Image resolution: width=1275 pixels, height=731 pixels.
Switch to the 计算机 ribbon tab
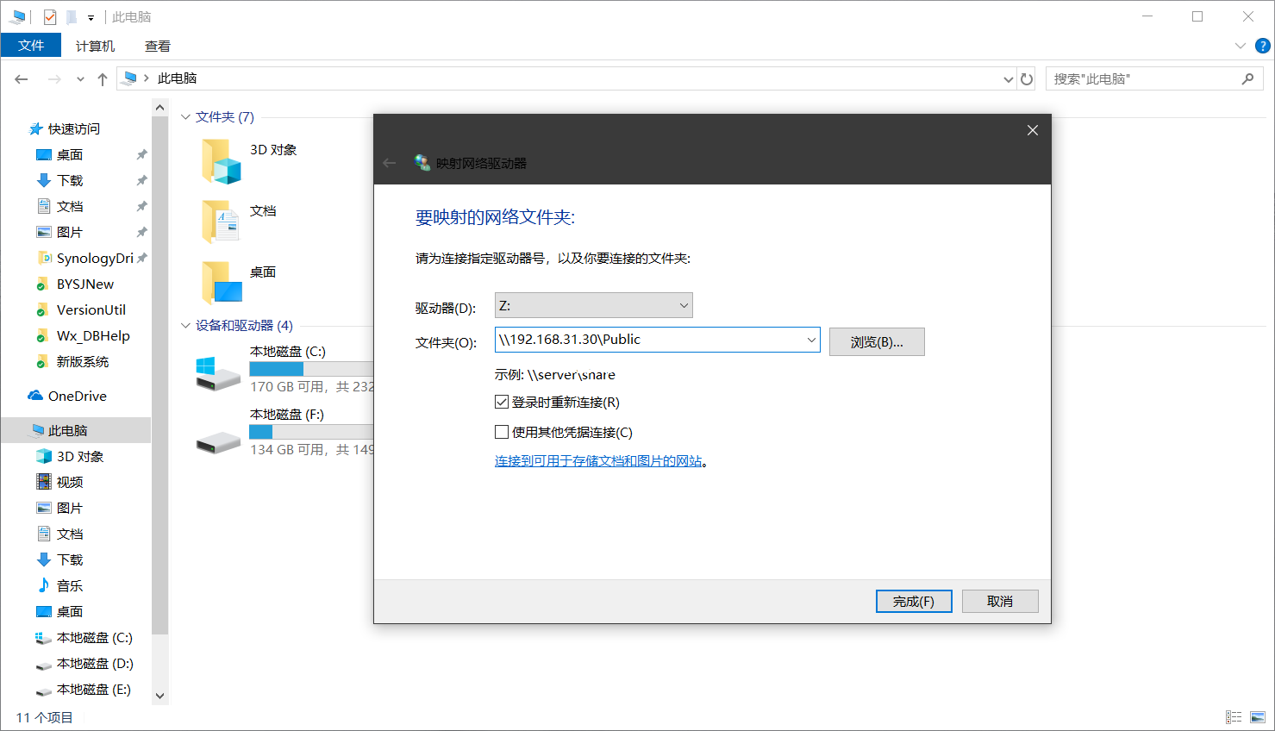point(95,47)
